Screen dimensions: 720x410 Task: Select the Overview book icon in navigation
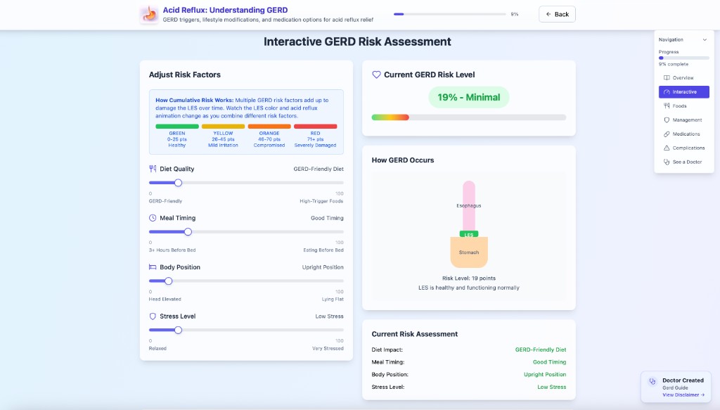(x=666, y=77)
